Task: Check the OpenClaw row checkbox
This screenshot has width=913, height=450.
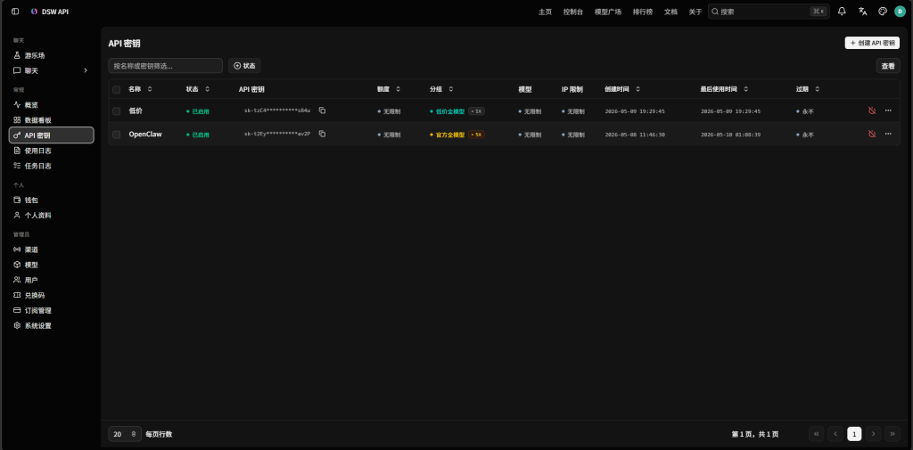Action: pos(117,135)
